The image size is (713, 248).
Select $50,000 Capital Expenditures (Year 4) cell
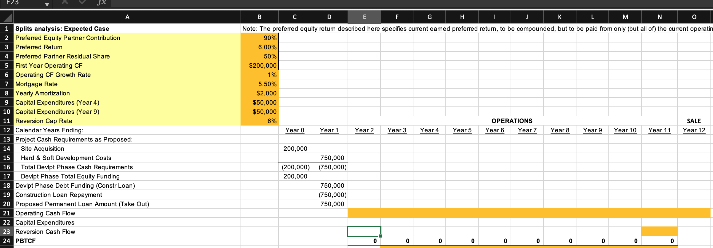[x=260, y=102]
